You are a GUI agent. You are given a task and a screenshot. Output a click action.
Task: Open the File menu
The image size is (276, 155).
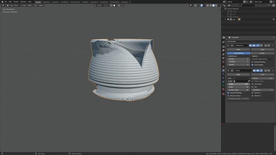6,2
